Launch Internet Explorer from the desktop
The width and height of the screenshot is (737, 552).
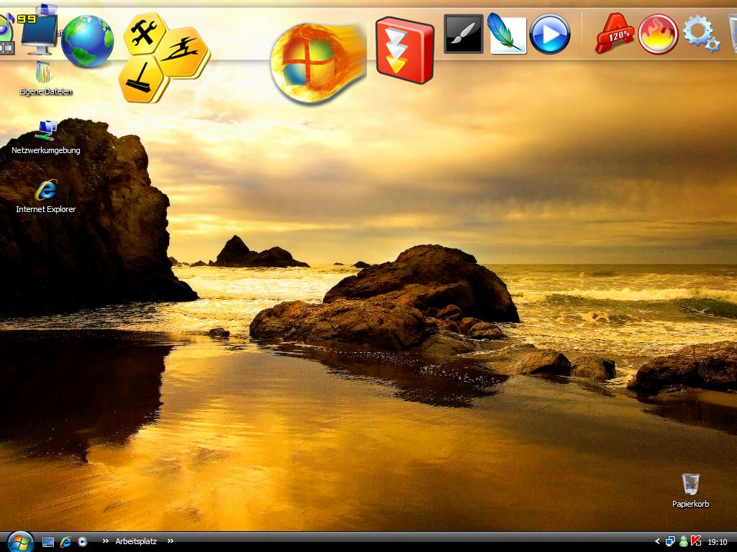tap(45, 196)
